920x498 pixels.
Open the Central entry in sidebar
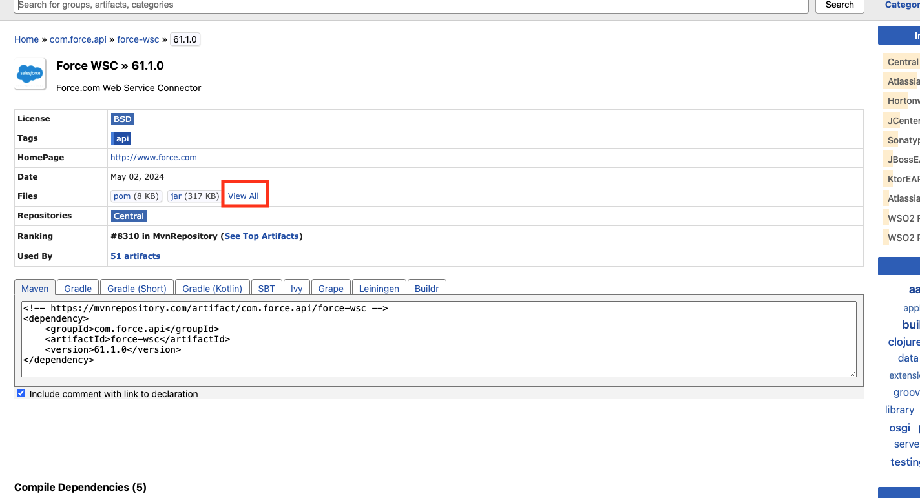point(902,62)
